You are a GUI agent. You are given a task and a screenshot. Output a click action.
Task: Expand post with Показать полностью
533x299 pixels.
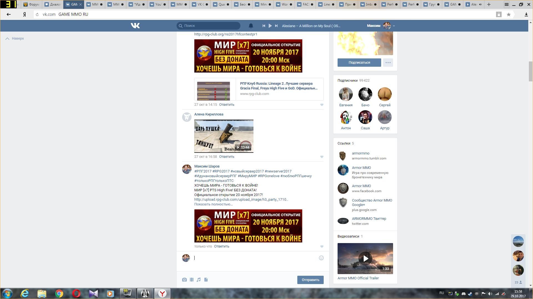[213, 204]
